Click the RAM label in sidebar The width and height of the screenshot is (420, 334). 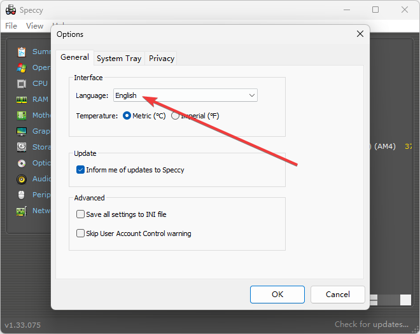point(40,99)
